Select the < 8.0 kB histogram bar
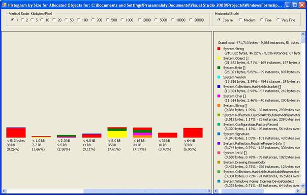Image resolution: width=307 pixels, height=195 pixels. (x=117, y=132)
